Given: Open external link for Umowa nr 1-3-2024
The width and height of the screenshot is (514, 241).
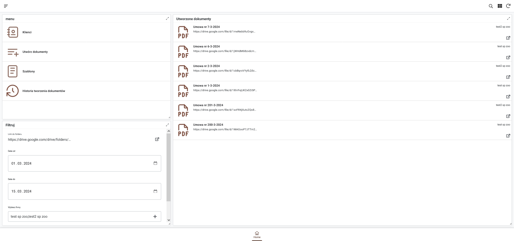Looking at the screenshot, I should pyautogui.click(x=508, y=97).
